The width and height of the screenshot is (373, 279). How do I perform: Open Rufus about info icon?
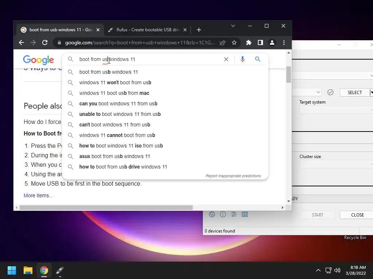(223, 214)
